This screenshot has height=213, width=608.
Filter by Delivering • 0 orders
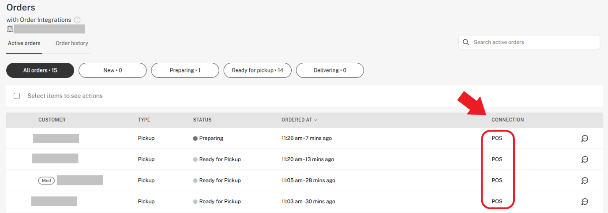pyautogui.click(x=330, y=70)
